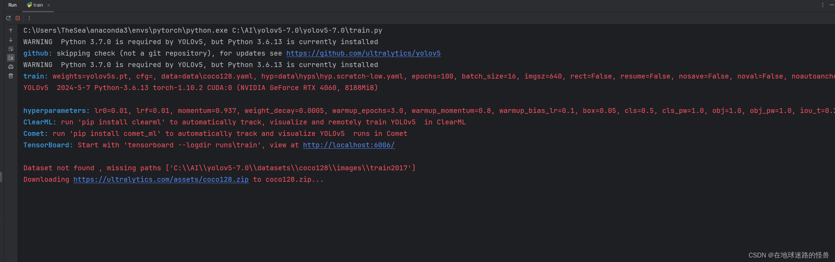
Task: Click the python.exe train.py command line
Action: pos(203,30)
